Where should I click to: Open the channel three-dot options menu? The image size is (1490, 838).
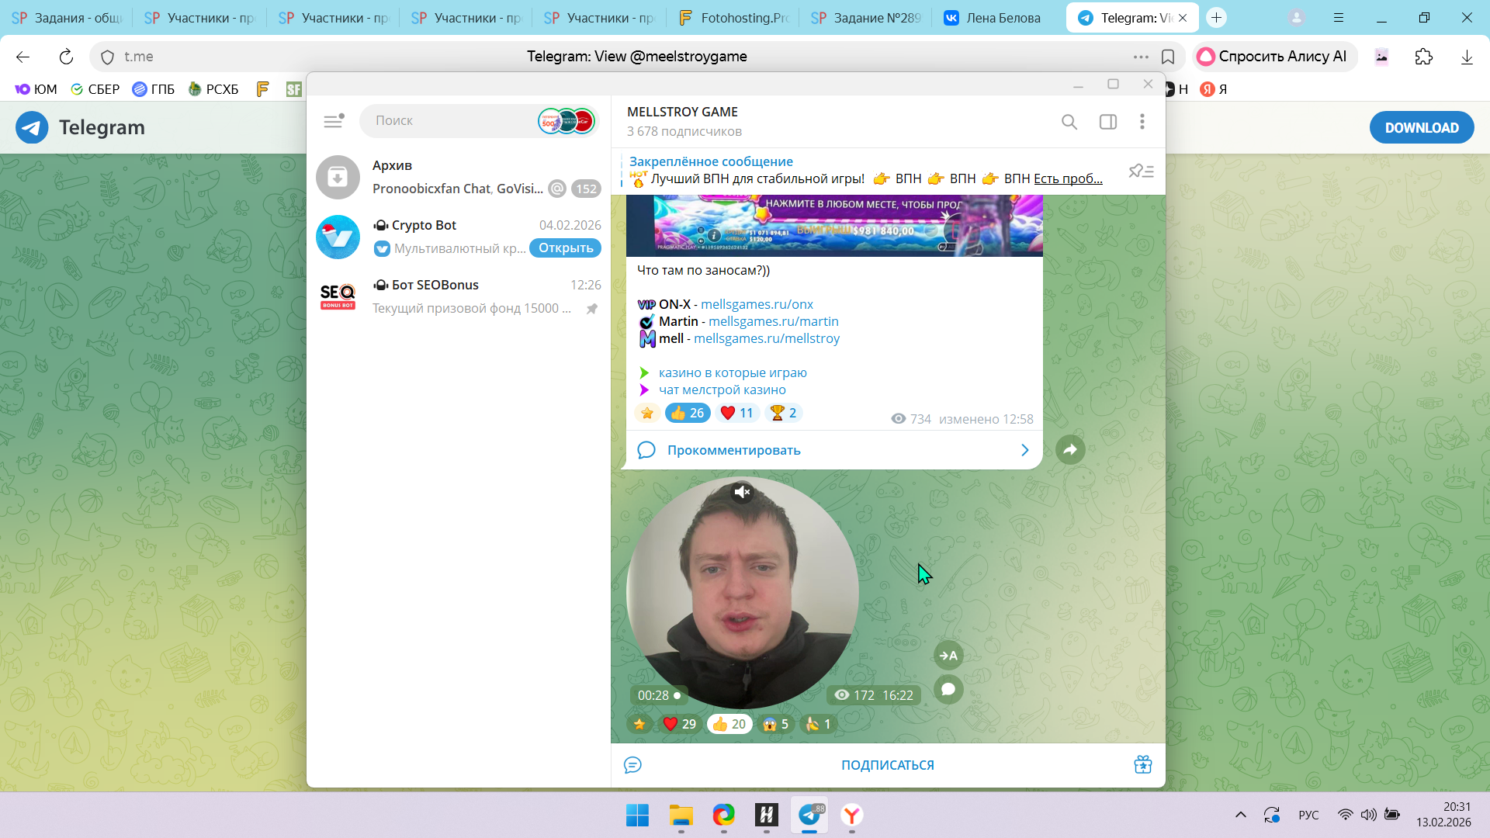pos(1142,122)
